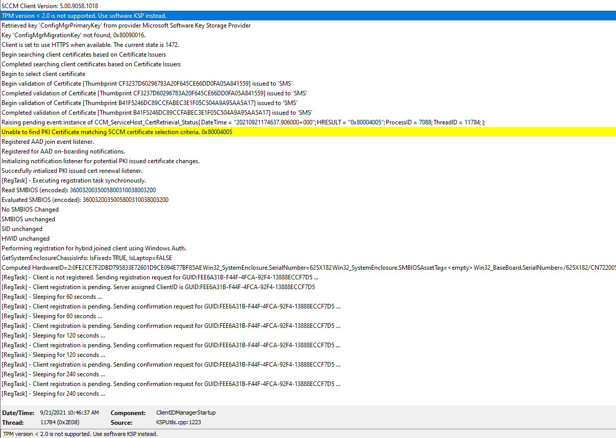The height and width of the screenshot is (438, 616).
Task: Click the 'Client is not registered' RegTask line
Action: tap(160, 277)
